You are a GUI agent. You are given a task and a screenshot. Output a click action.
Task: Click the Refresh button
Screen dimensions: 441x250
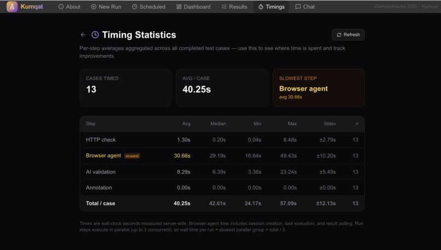click(348, 35)
